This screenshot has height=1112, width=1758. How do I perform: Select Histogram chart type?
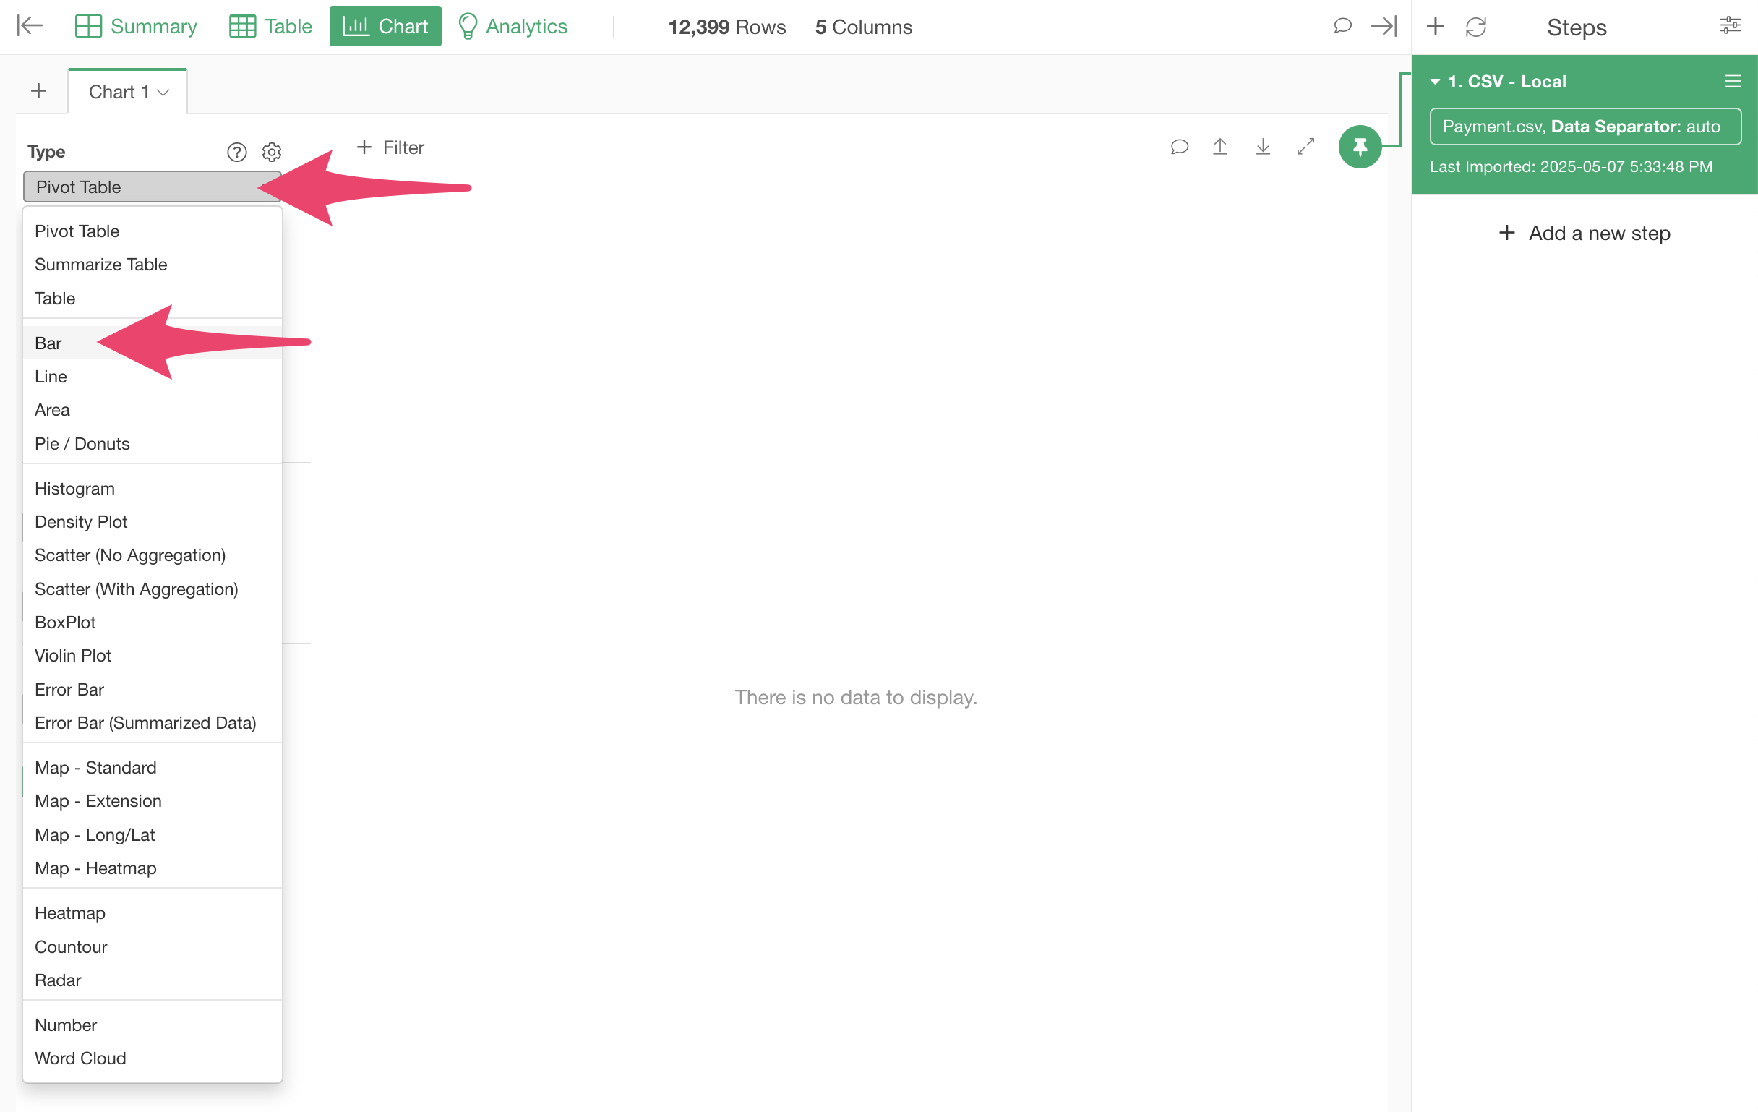coord(152,489)
